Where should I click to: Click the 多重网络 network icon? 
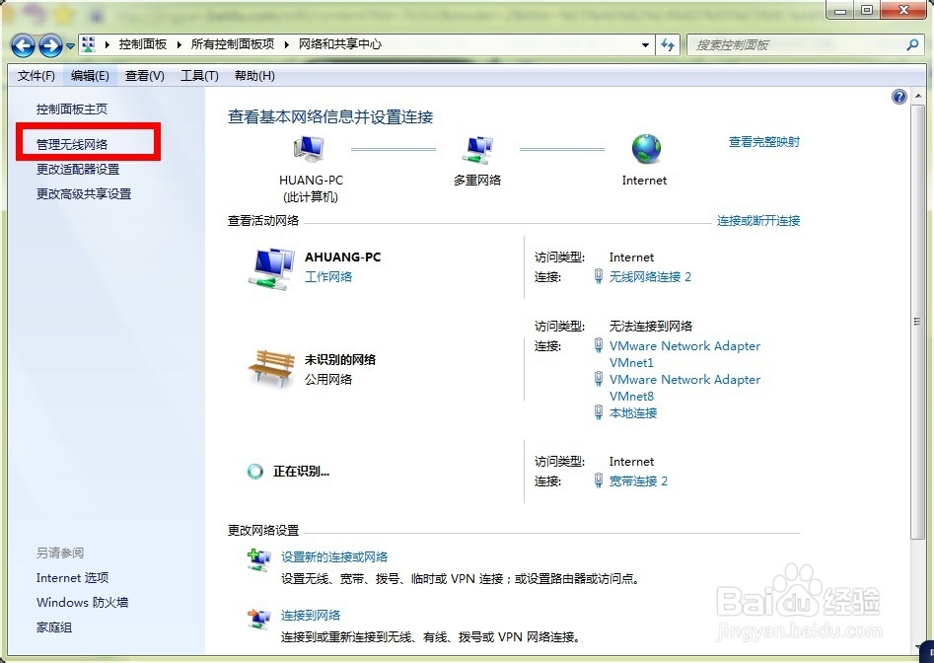click(x=477, y=150)
